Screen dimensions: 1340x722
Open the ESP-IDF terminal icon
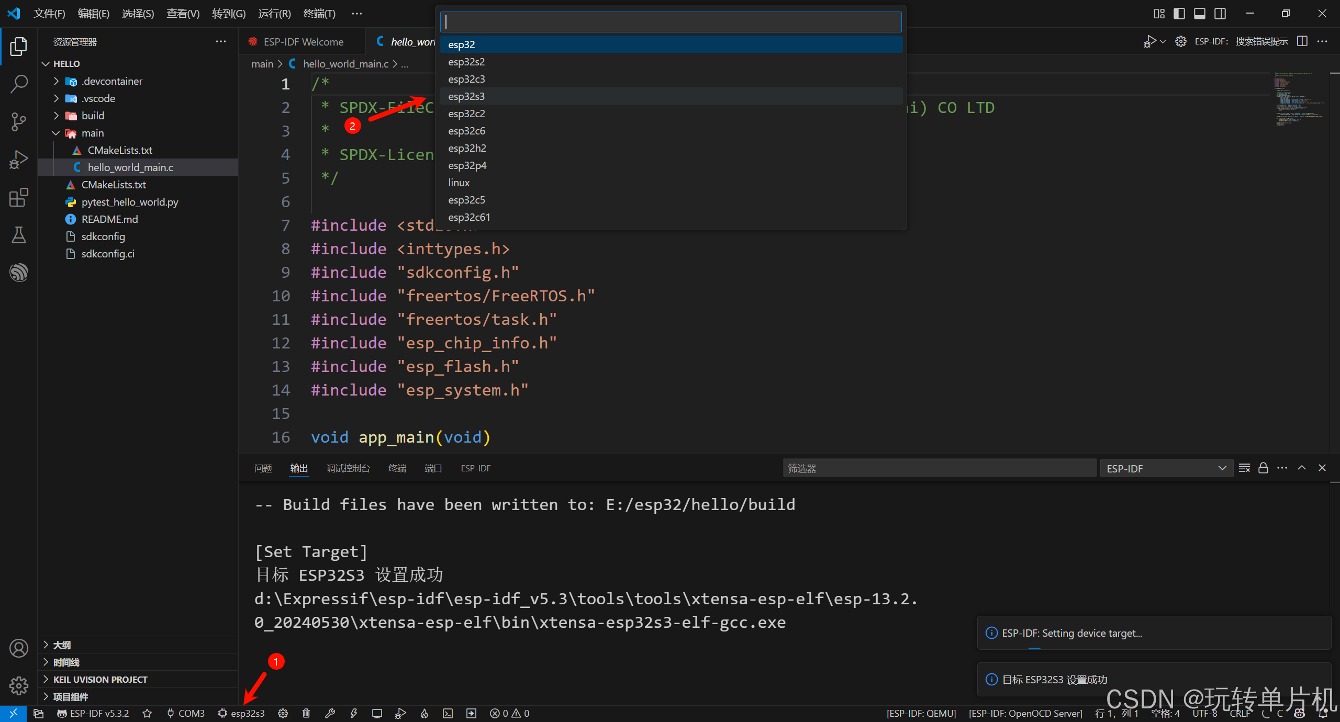(448, 713)
